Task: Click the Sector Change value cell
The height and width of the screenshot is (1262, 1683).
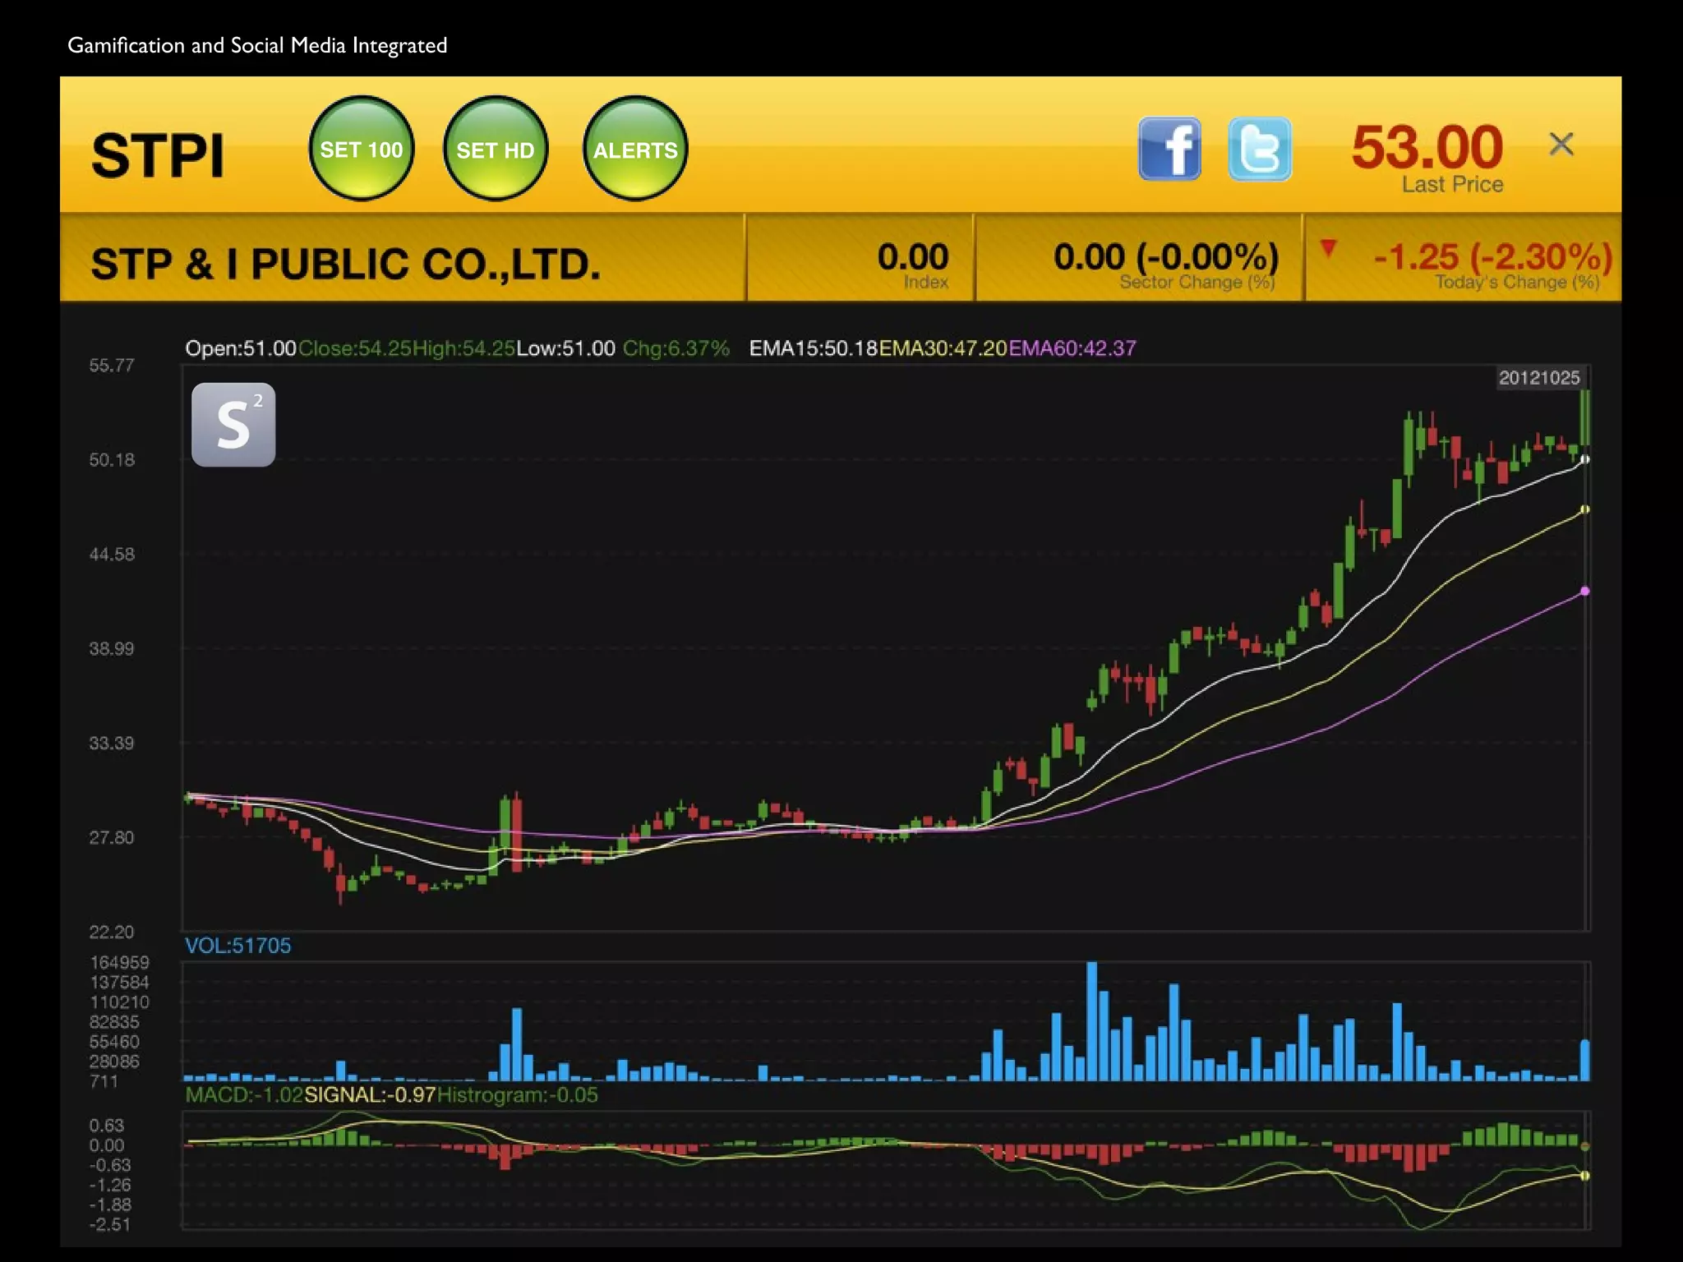Action: [1165, 259]
